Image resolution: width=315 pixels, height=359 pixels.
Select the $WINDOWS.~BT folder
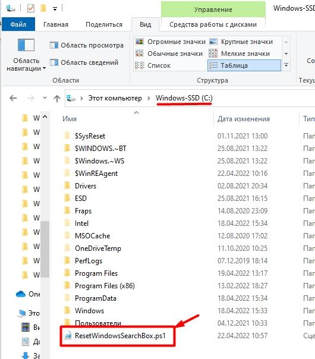[x=100, y=149]
